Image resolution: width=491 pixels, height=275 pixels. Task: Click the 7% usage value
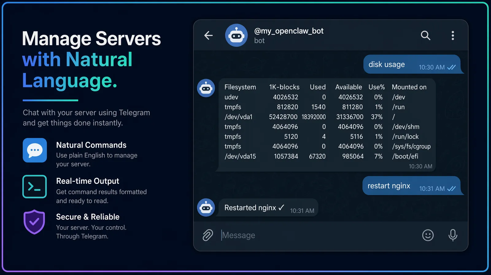(x=378, y=156)
